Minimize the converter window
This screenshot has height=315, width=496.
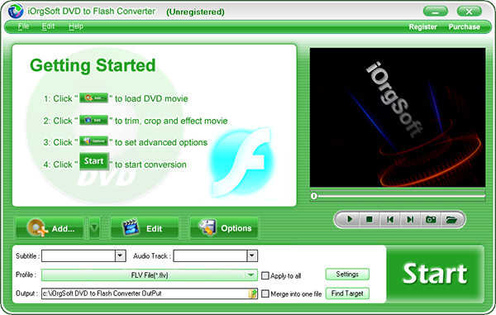point(436,12)
